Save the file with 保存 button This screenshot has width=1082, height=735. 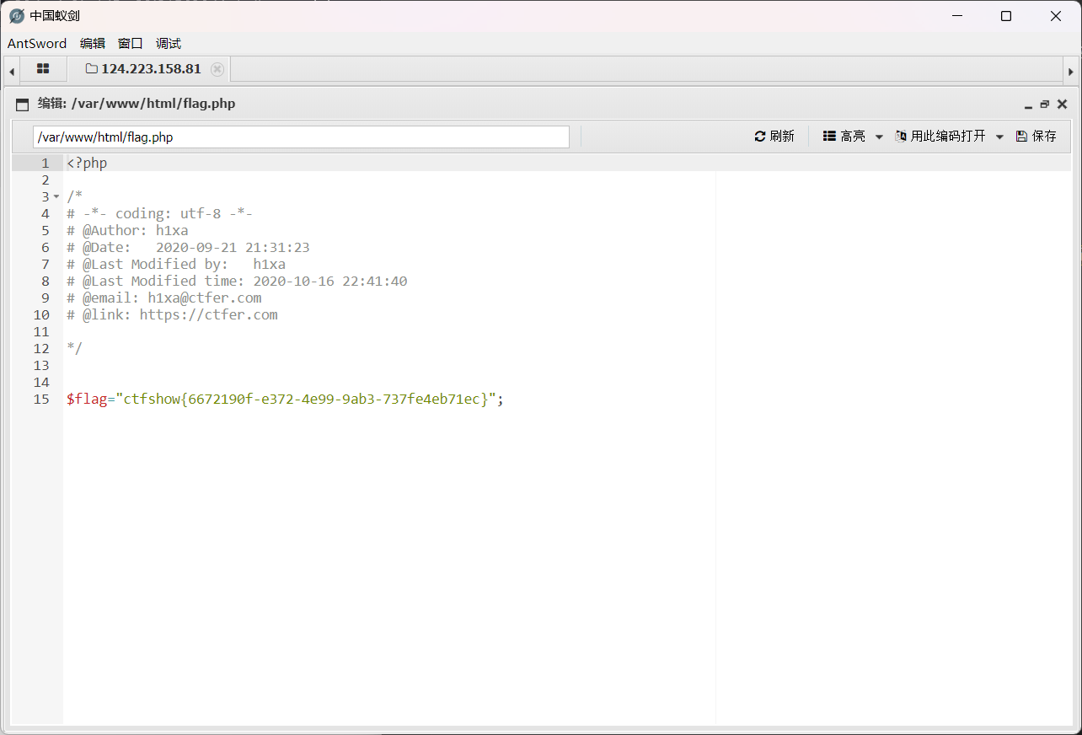(1036, 137)
